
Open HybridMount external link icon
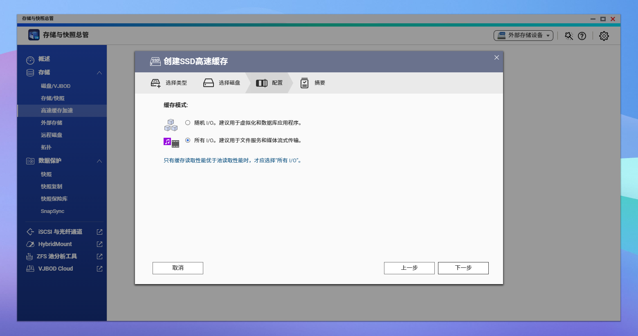coord(99,244)
